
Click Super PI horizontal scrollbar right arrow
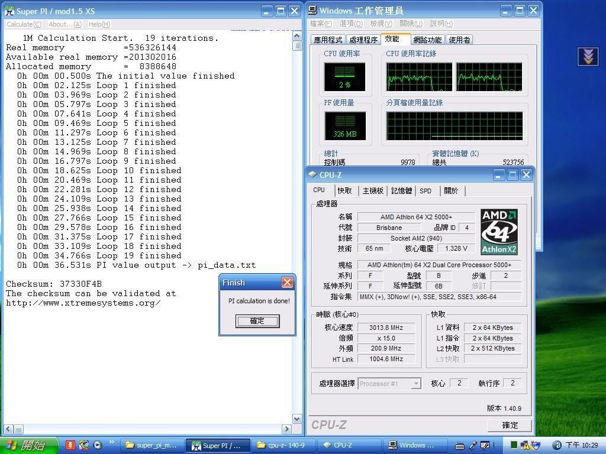[286, 429]
